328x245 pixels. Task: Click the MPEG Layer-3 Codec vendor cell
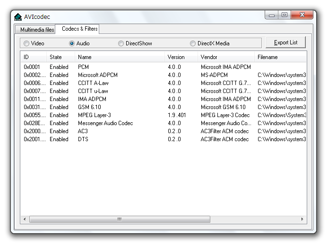coord(225,115)
